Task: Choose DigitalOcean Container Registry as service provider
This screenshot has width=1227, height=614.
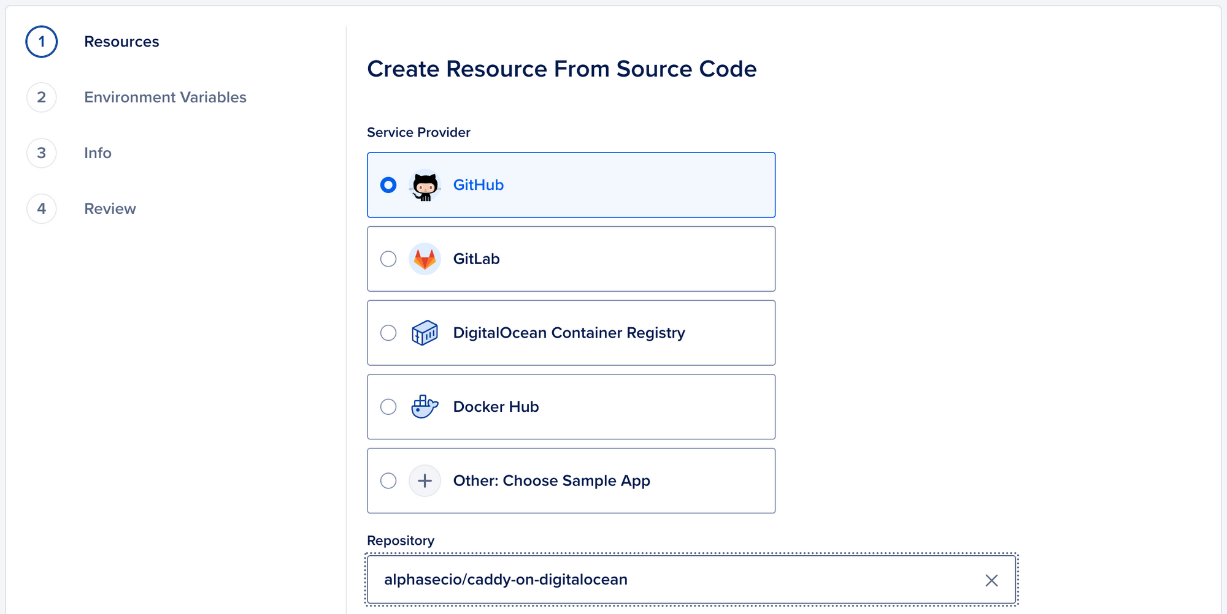Action: [x=388, y=333]
